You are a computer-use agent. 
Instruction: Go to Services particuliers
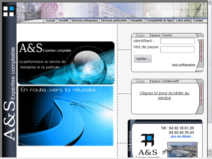(114, 21)
